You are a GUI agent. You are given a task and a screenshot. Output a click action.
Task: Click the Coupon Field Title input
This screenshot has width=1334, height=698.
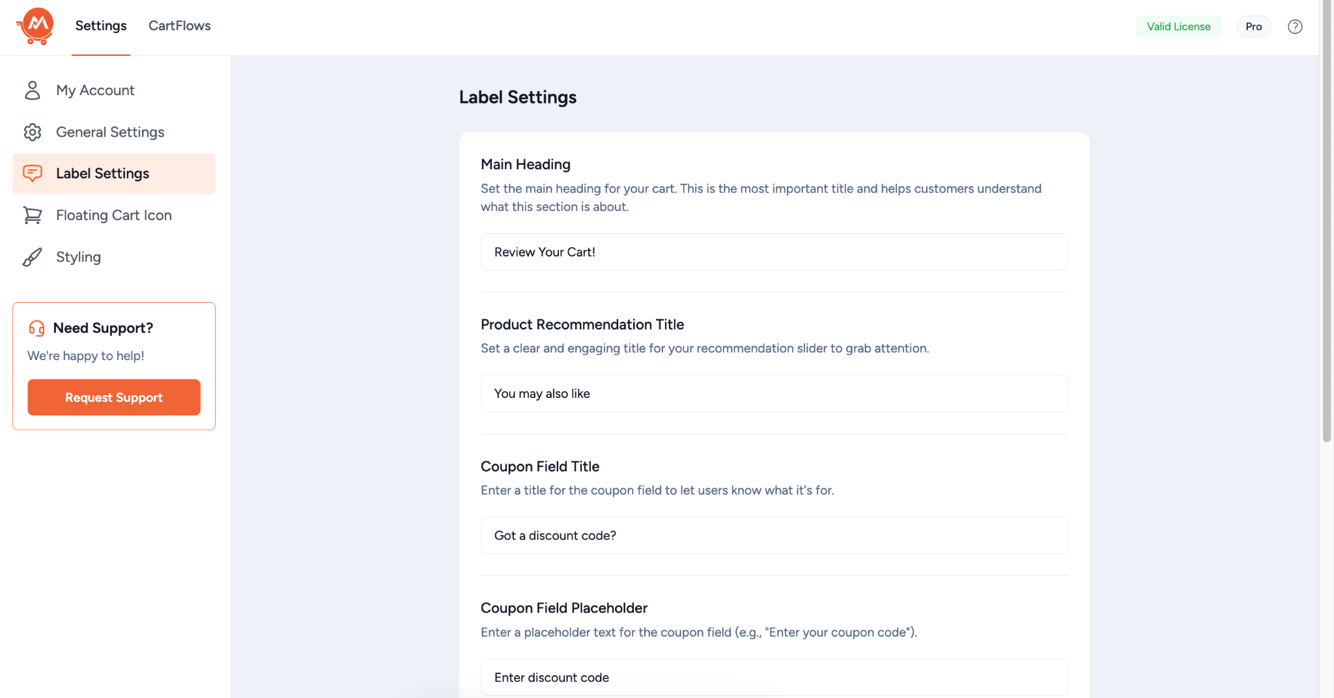pyautogui.click(x=774, y=535)
